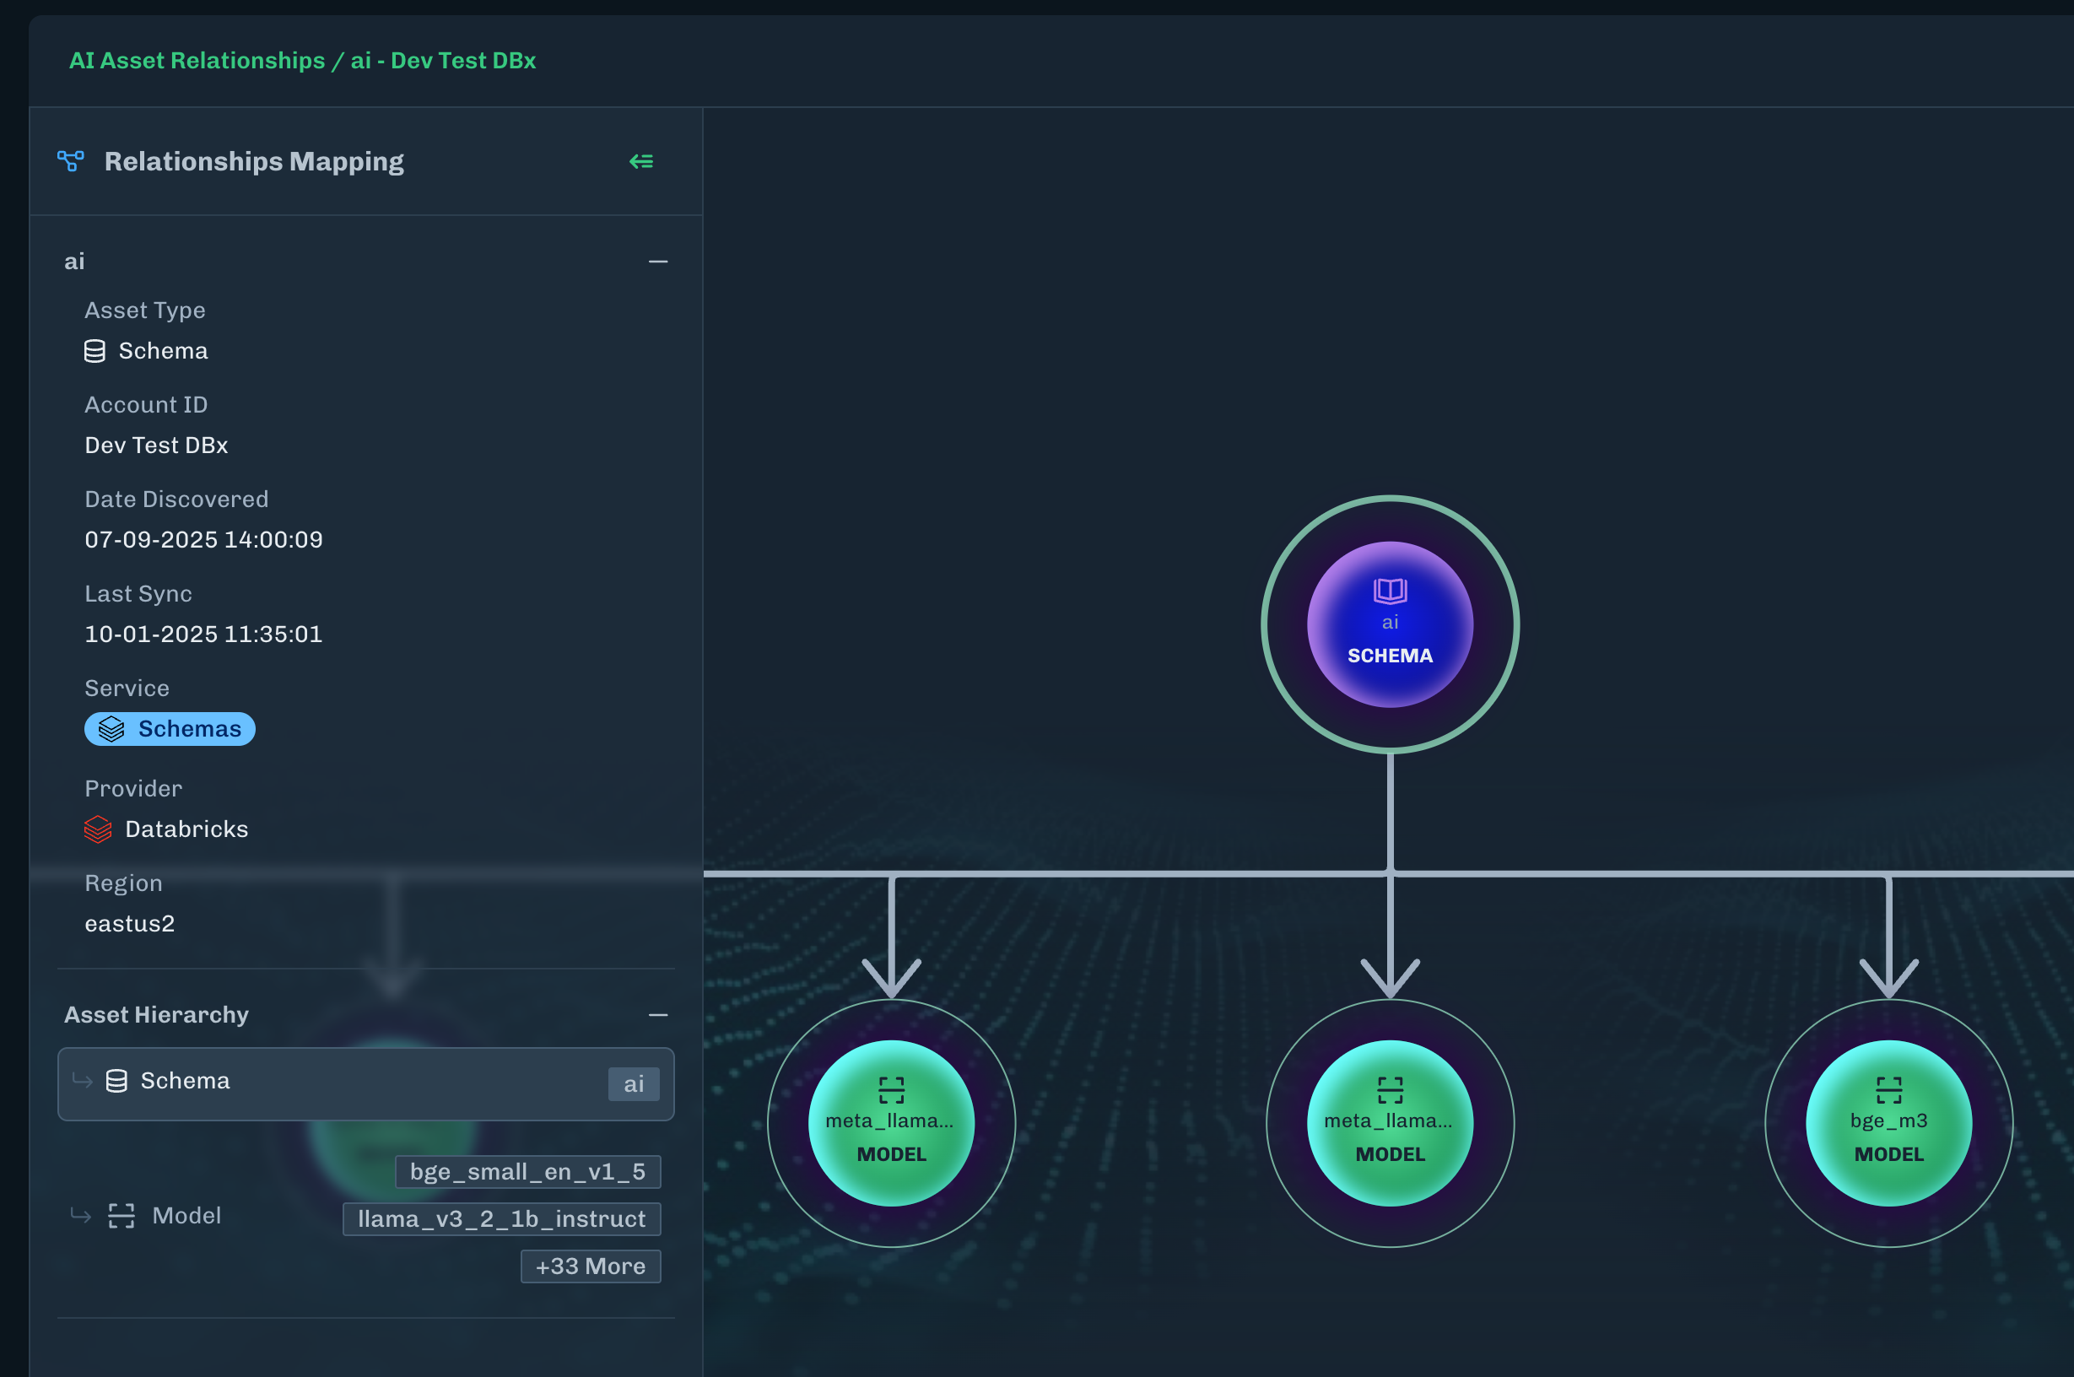This screenshot has height=1377, width=2074.
Task: Click the Databricks provider logo
Action: point(98,829)
